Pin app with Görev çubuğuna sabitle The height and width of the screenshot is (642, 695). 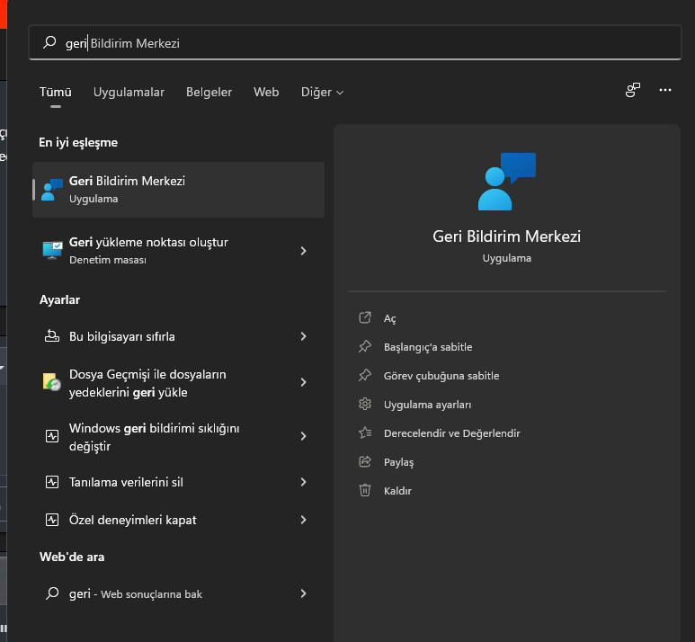point(441,376)
